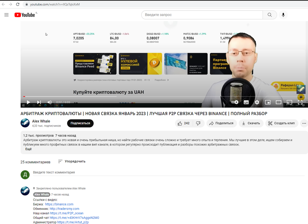This screenshot has height=224, width=308.
Task: Open player settings gear
Action: (257, 102)
